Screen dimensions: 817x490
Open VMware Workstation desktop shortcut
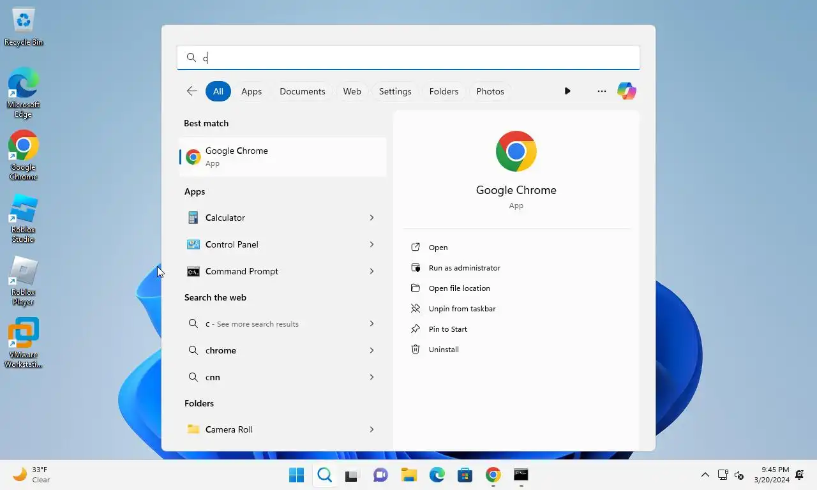(x=24, y=343)
